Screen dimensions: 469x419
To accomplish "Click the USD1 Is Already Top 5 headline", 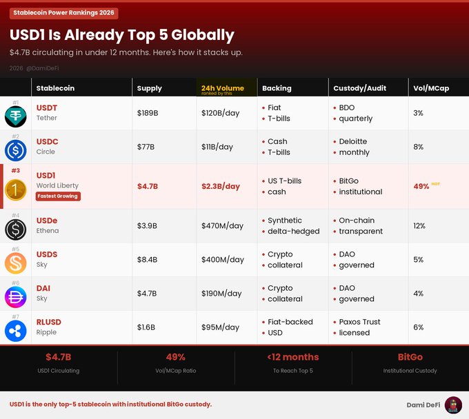I will pyautogui.click(x=122, y=35).
